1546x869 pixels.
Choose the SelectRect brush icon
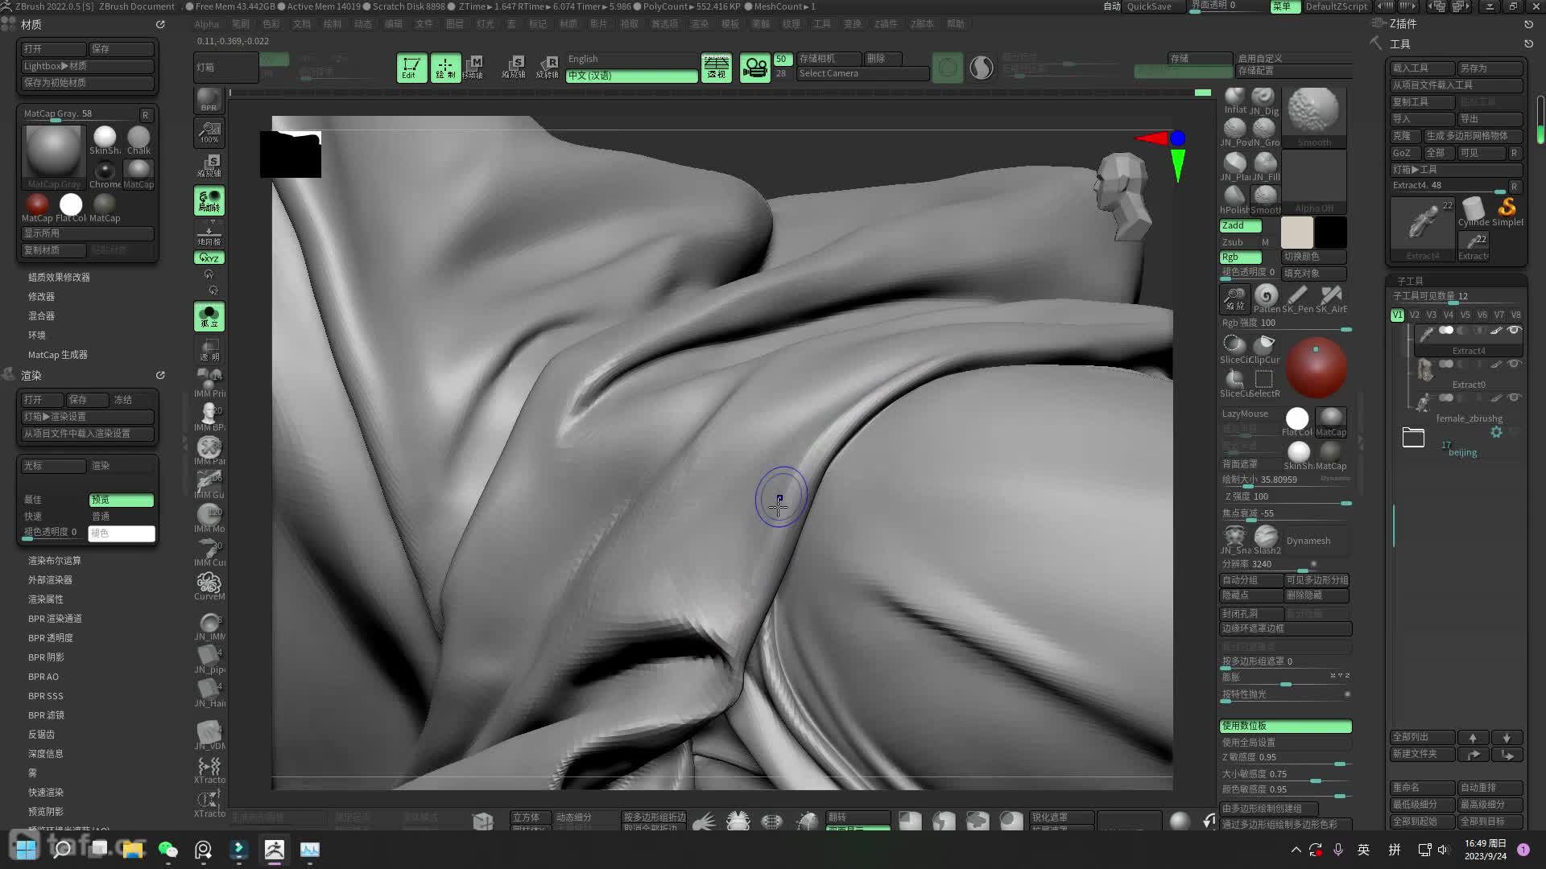click(x=1265, y=383)
